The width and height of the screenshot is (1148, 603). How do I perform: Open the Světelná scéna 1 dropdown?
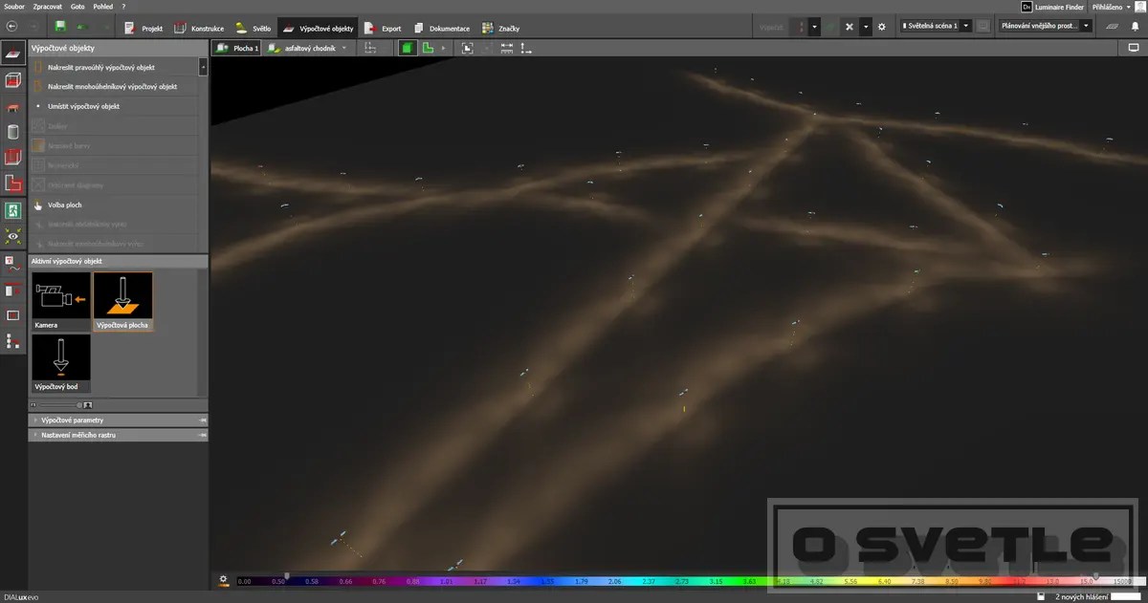(936, 27)
